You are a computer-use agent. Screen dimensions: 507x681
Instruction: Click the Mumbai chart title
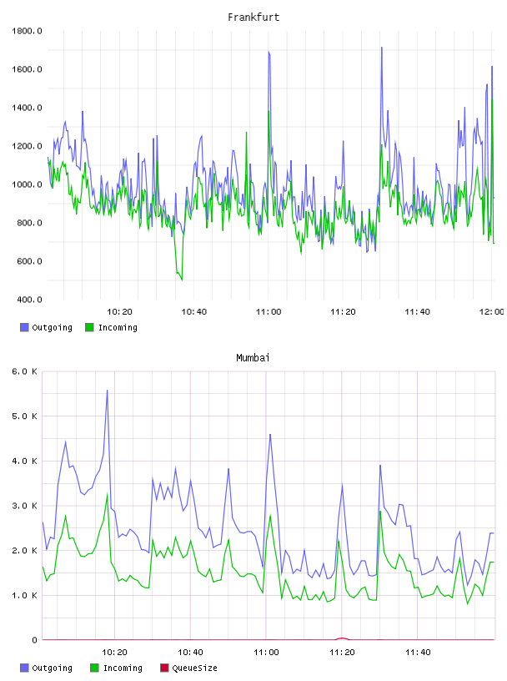[x=253, y=358]
